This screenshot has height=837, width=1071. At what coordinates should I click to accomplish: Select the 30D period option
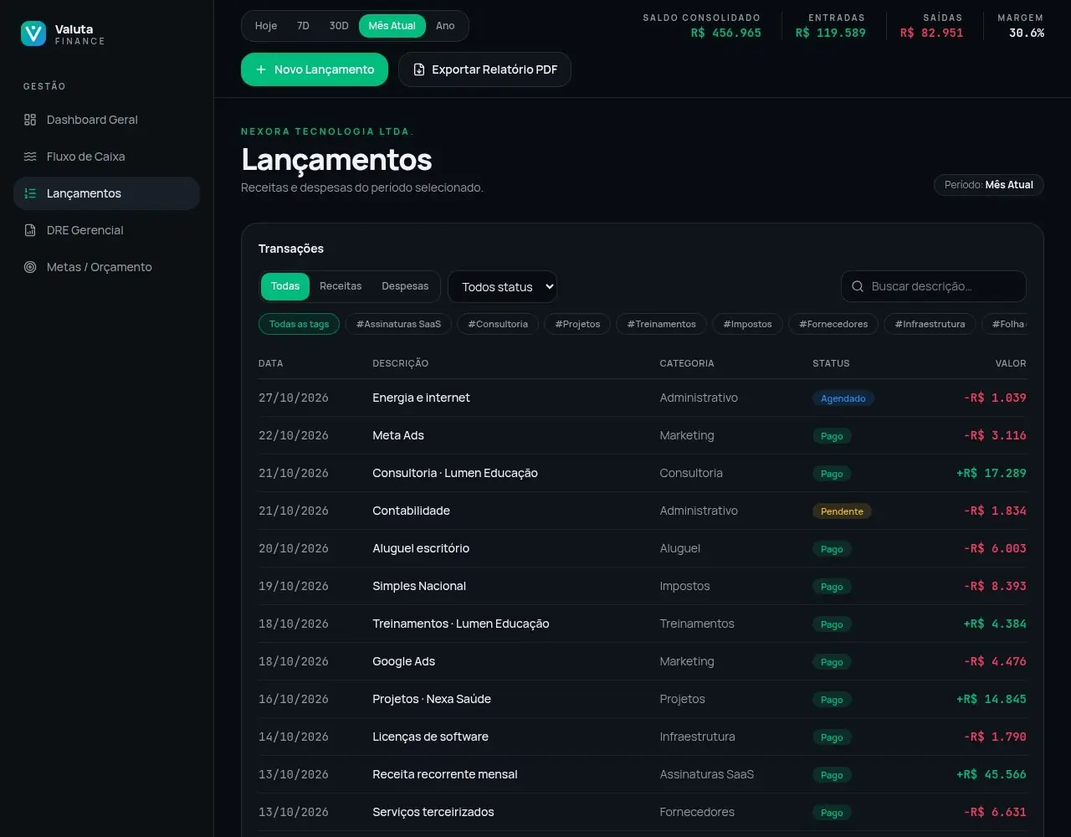pyautogui.click(x=339, y=26)
